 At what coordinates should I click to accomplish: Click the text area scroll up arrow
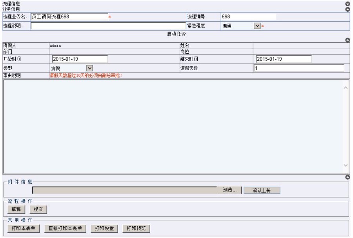pos(346,88)
